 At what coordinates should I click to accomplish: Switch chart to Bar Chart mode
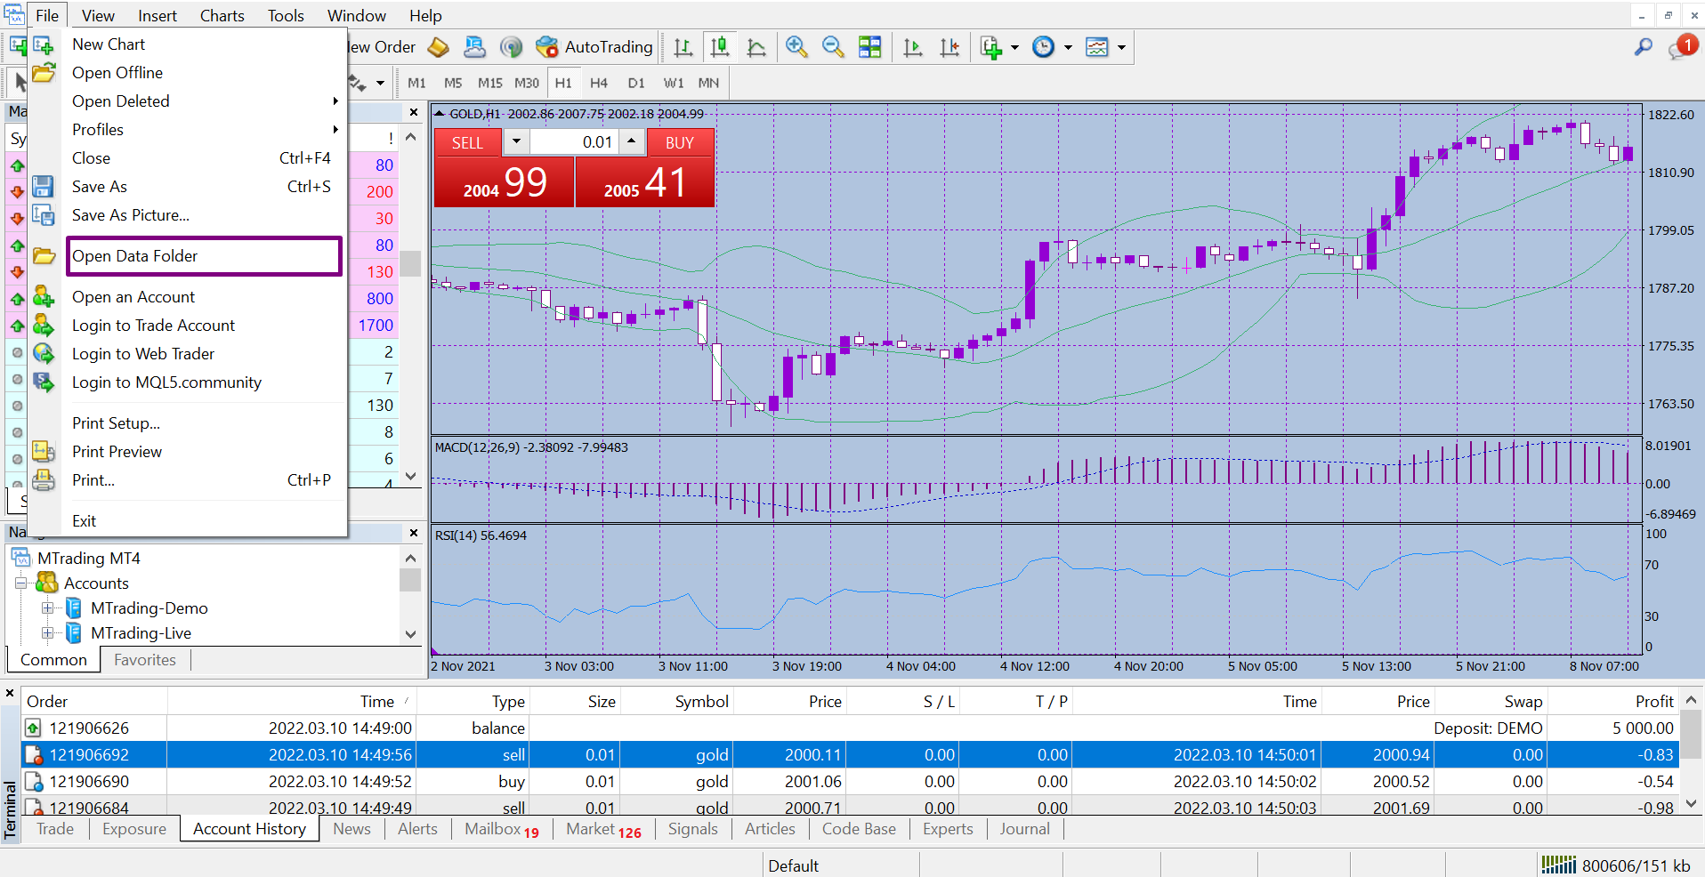pyautogui.click(x=683, y=47)
